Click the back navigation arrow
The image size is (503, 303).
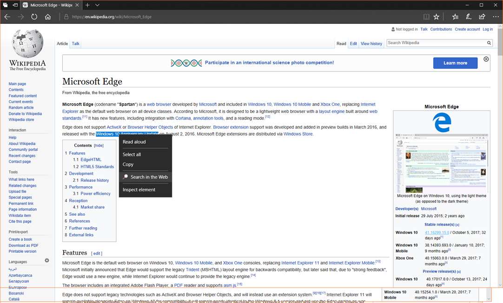point(7,16)
